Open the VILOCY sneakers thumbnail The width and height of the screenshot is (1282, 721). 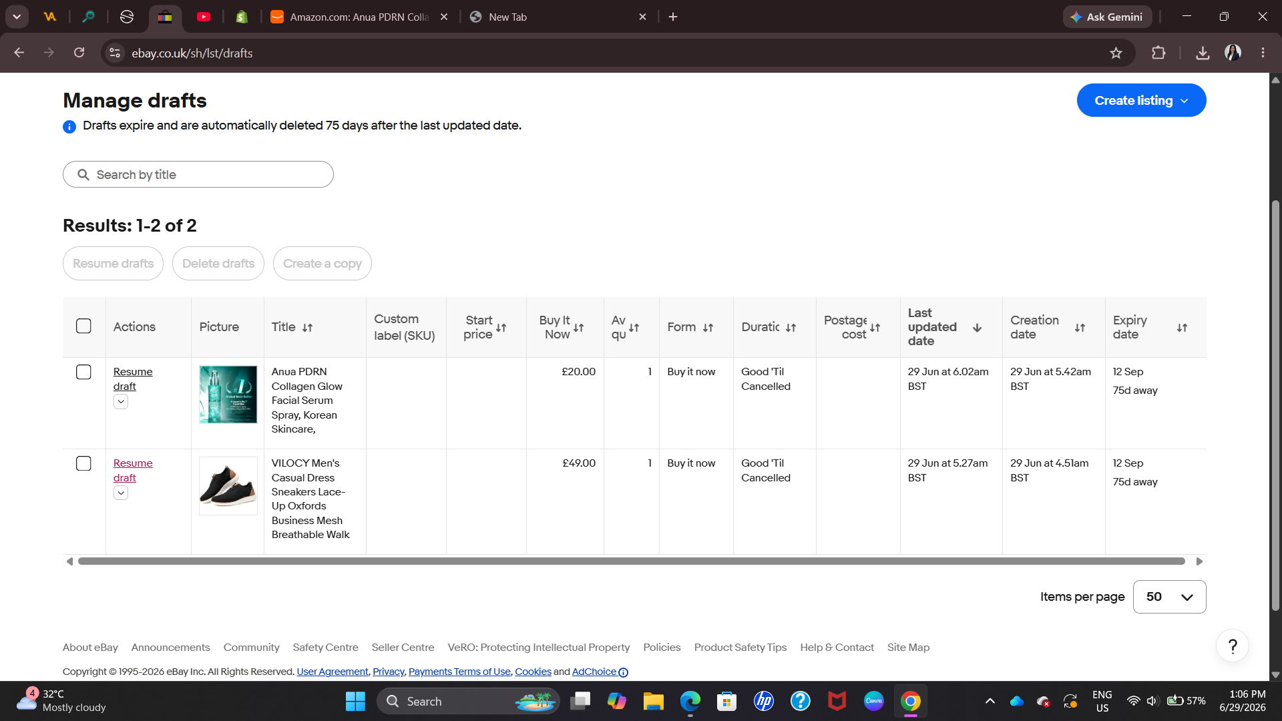pos(228,486)
